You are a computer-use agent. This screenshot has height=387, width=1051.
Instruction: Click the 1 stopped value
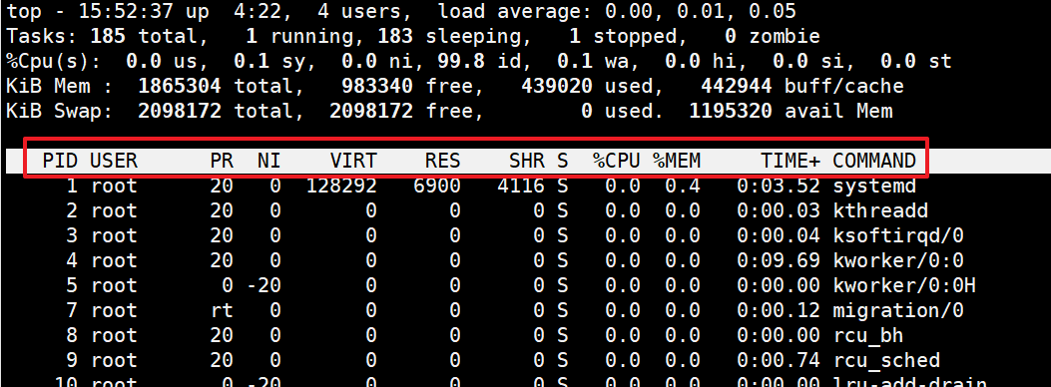(575, 36)
